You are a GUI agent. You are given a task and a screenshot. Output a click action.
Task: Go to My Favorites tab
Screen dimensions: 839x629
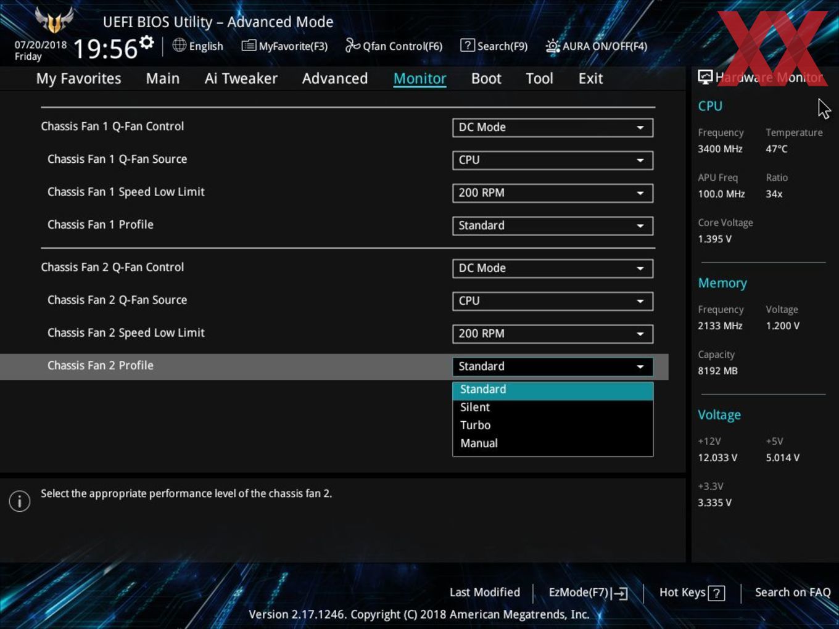pyautogui.click(x=78, y=78)
